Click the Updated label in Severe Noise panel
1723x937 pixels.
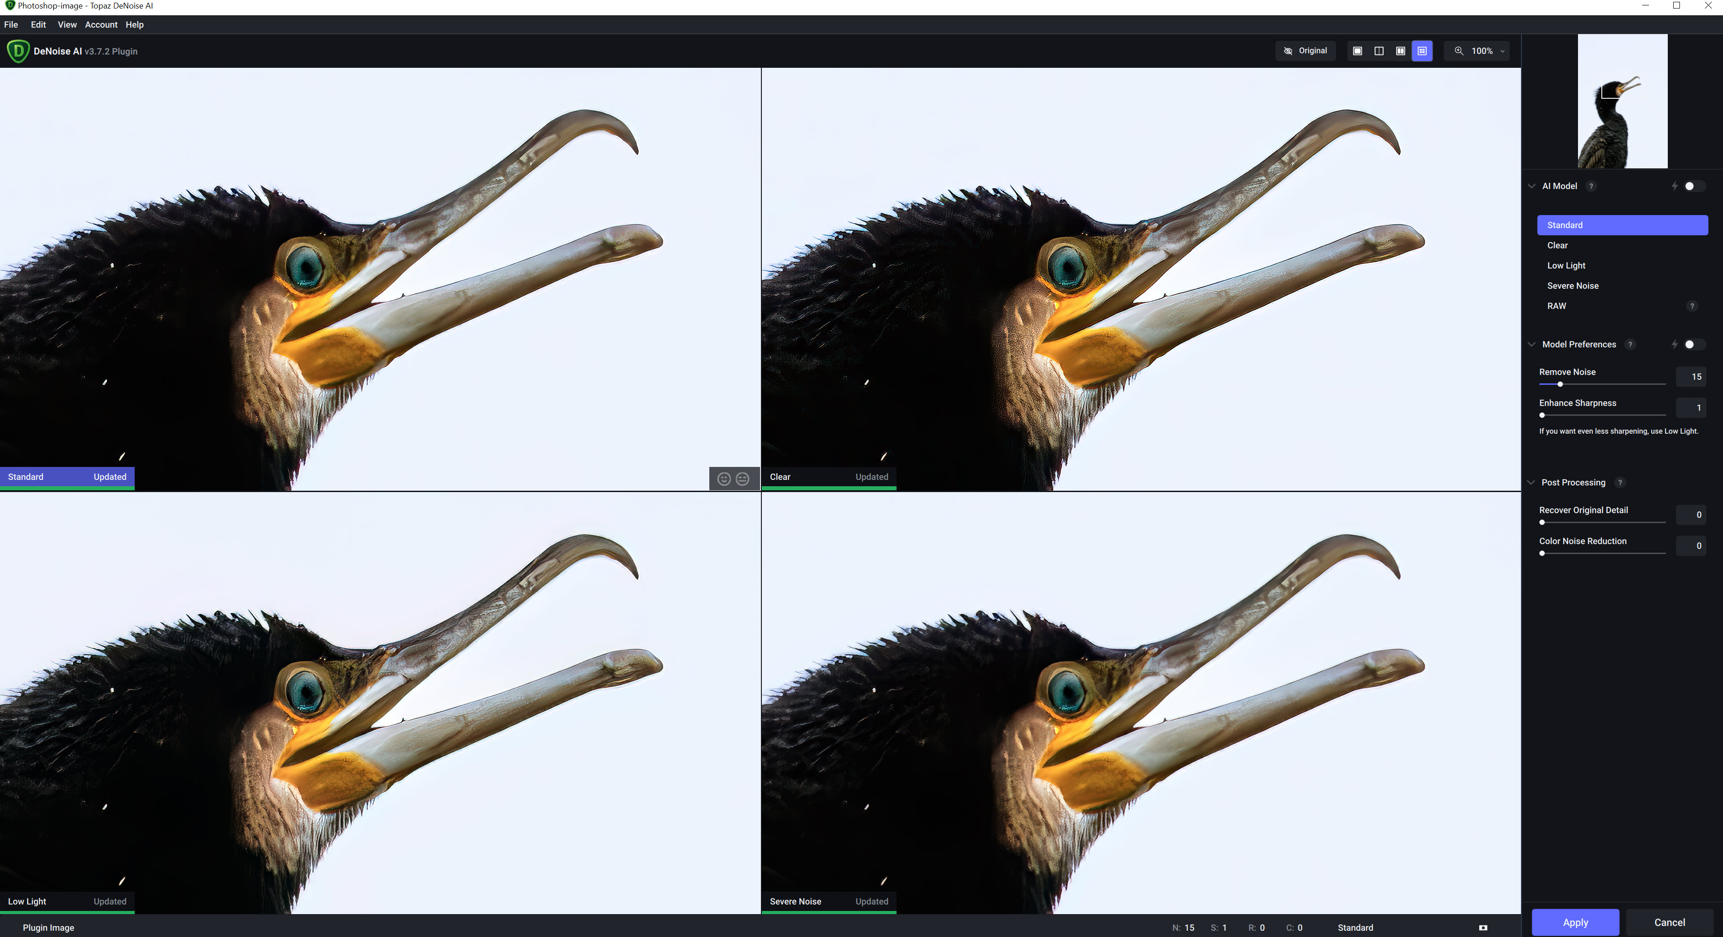(x=871, y=902)
